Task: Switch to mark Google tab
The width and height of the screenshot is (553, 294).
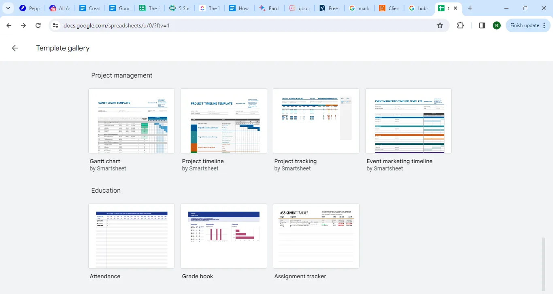Action: tap(359, 8)
